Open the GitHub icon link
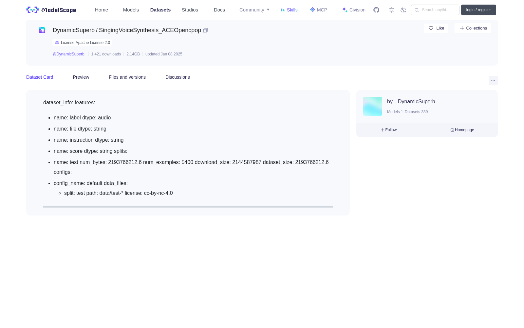The width and height of the screenshot is (524, 328). 376,10
